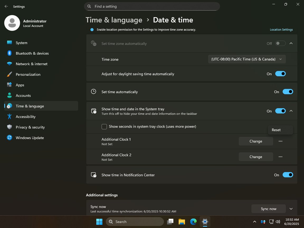This screenshot has height=228, width=304.
Task: Open the Location Settings link
Action: tap(281, 30)
